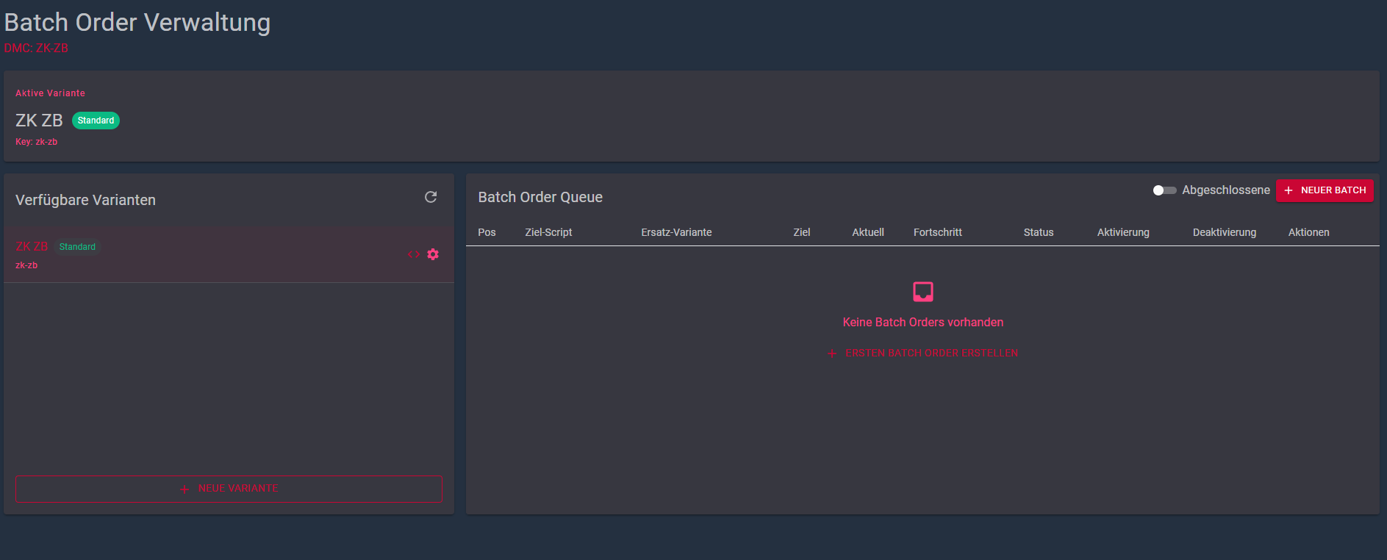Click the Aktuell column header
Screen dimensions: 1387x560
point(868,232)
